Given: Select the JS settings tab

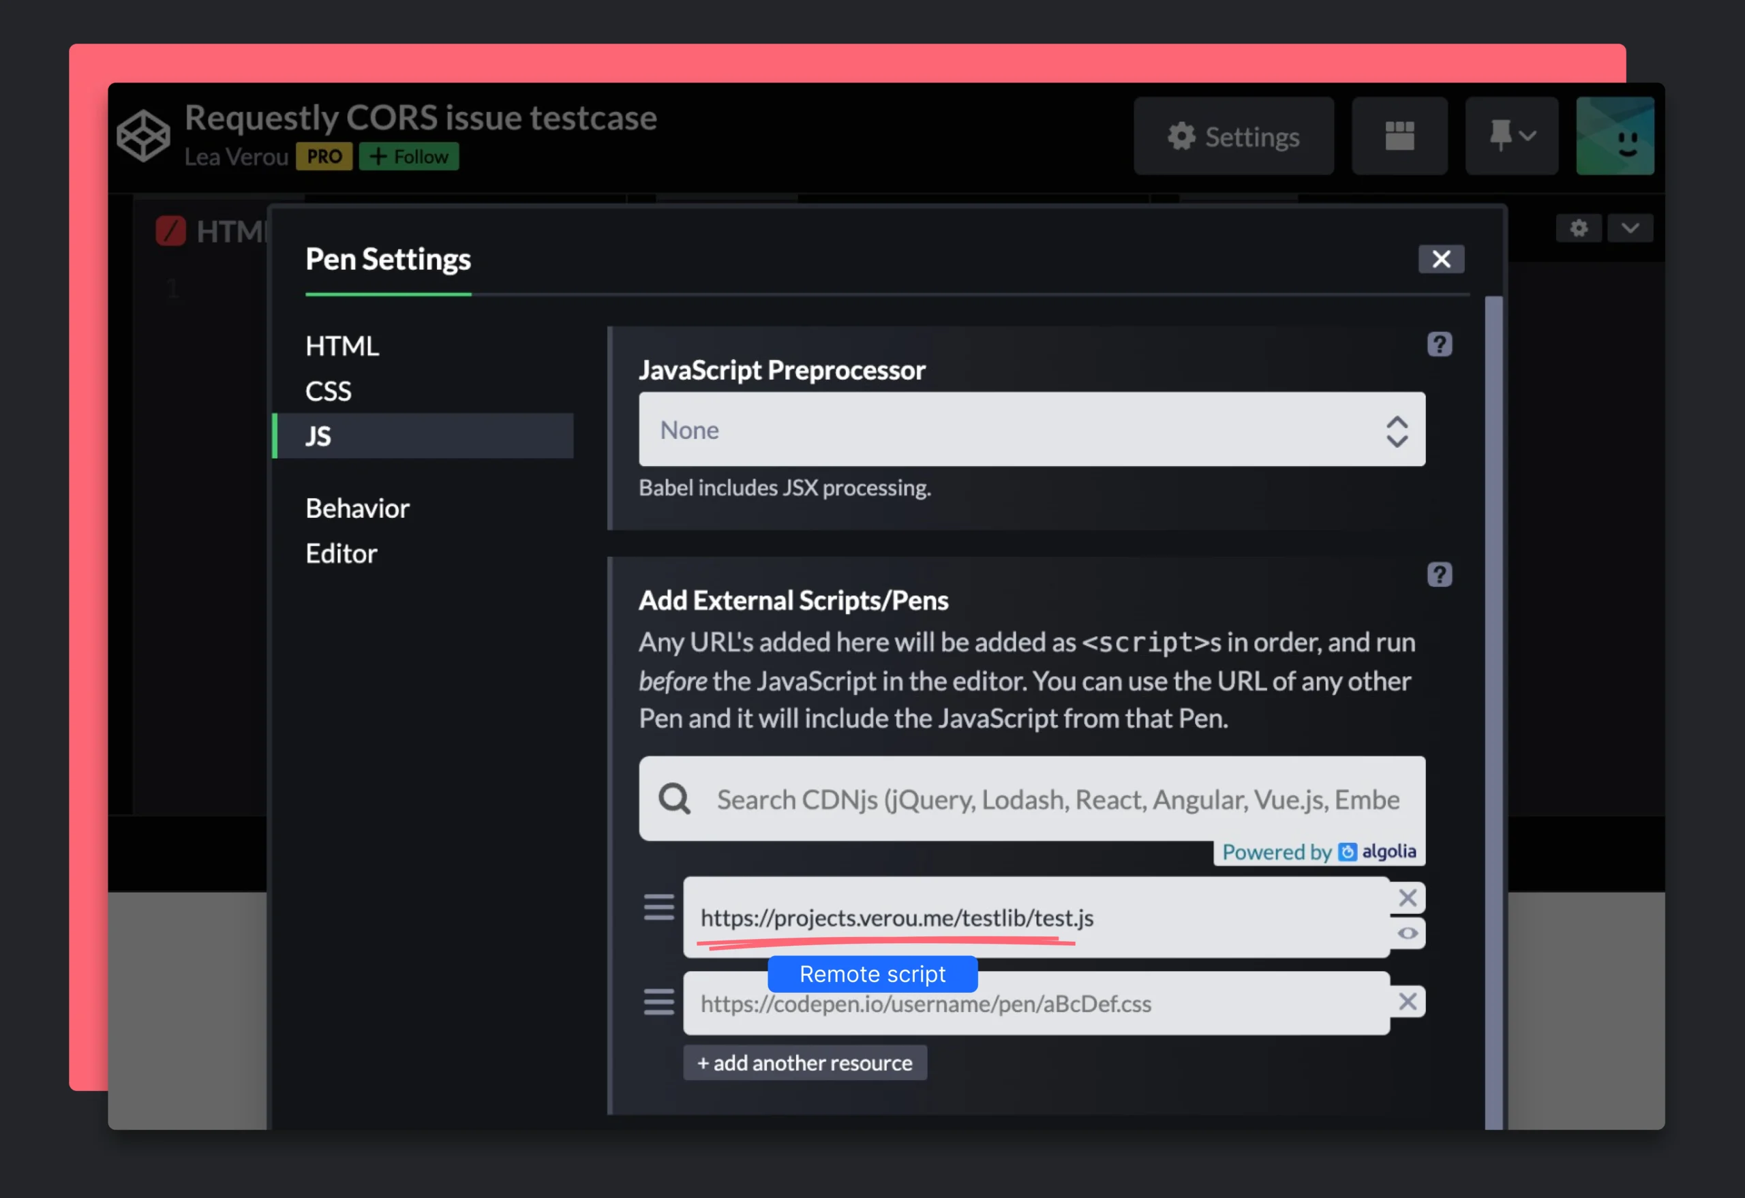Looking at the screenshot, I should (x=423, y=435).
